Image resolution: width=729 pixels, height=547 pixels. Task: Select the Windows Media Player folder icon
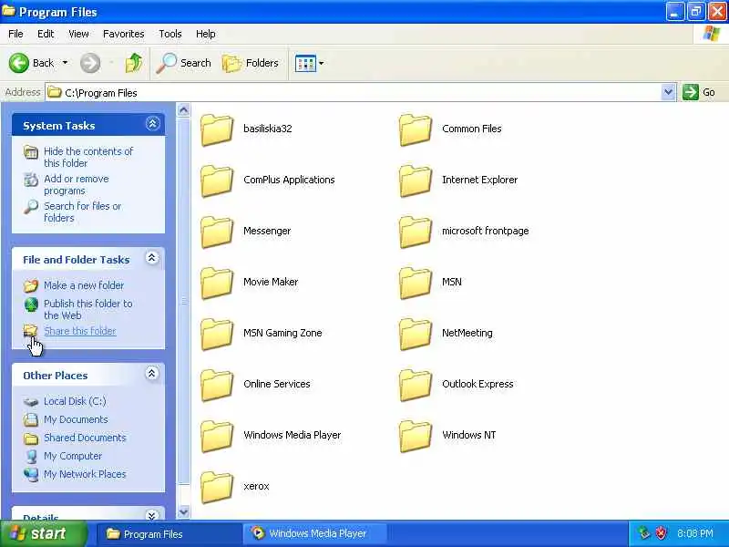click(217, 437)
